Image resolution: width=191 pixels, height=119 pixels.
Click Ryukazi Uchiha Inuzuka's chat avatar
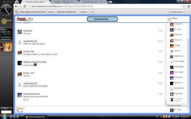(x=20, y=63)
